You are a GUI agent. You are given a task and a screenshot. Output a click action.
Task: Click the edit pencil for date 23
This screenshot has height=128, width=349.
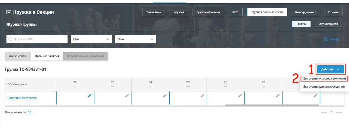point(127,96)
